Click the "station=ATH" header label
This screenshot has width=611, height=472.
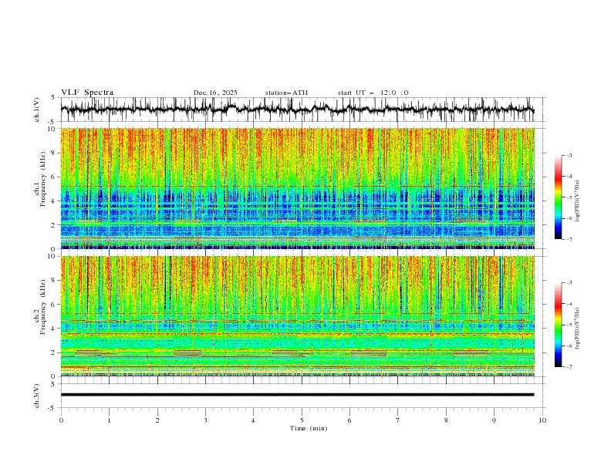tap(286, 93)
